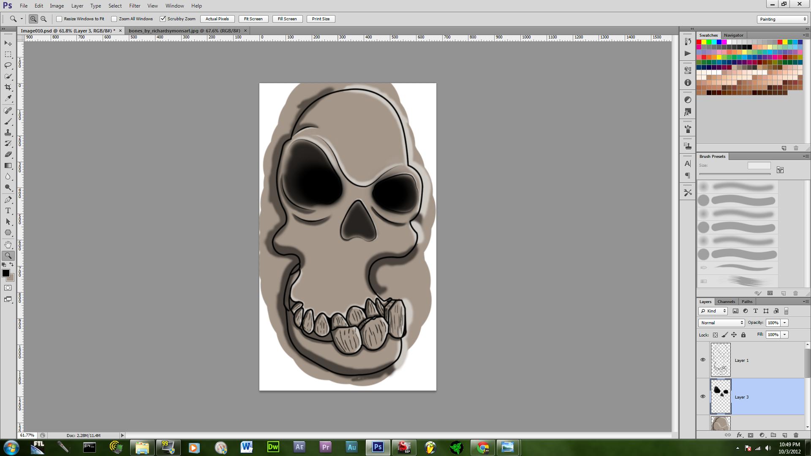
Task: Select the Rectangular Marquee tool
Action: point(8,54)
